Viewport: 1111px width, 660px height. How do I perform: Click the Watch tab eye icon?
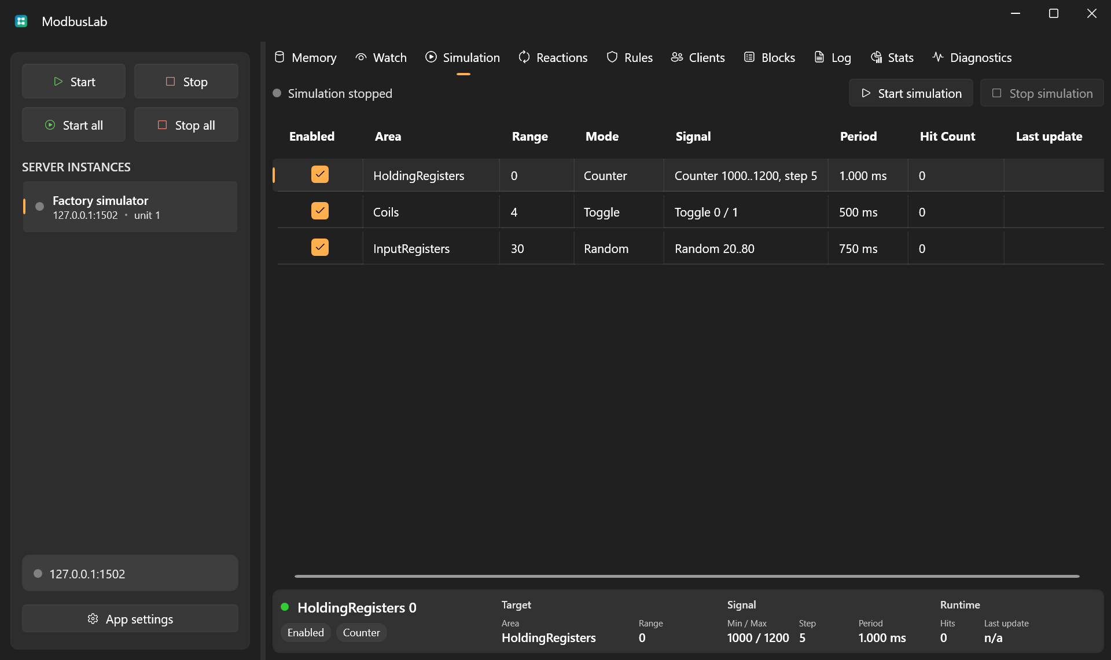tap(361, 57)
